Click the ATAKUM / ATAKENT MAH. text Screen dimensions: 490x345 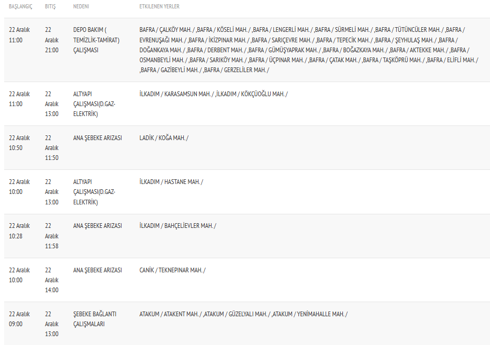pyautogui.click(x=170, y=314)
